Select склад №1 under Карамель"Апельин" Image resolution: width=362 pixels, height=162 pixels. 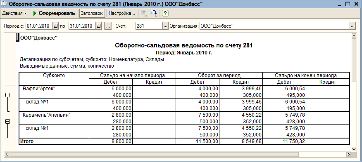[x=37, y=128]
